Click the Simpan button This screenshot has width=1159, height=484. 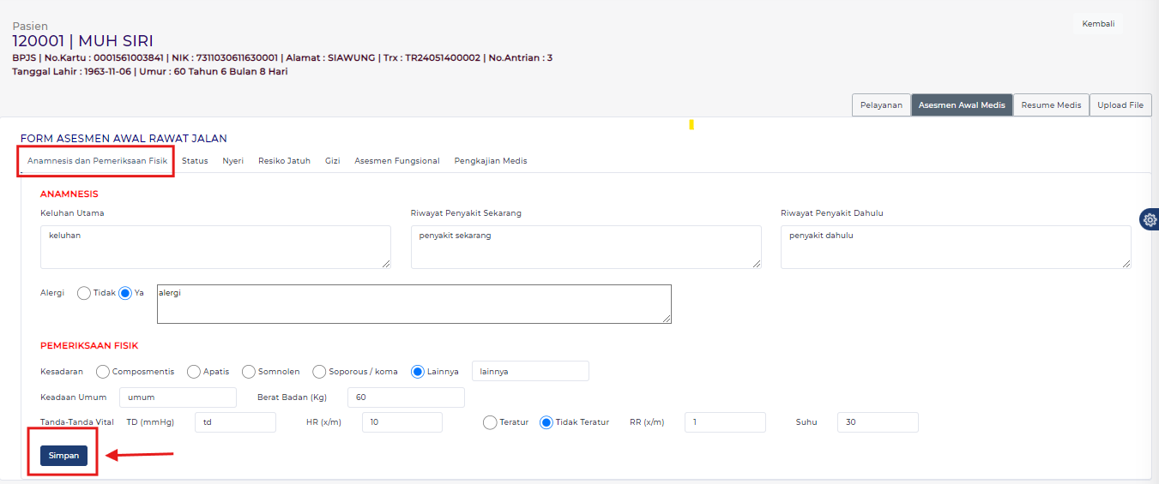point(63,456)
